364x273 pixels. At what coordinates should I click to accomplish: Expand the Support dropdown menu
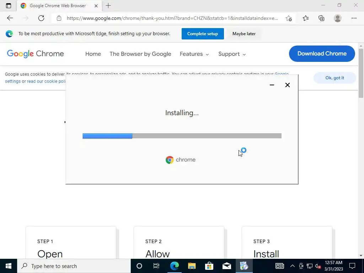point(232,54)
